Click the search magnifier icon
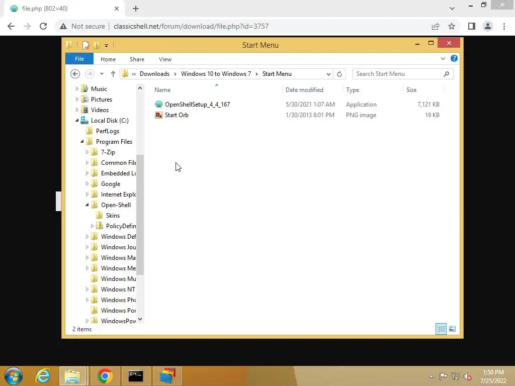The width and height of the screenshot is (515, 386). (x=446, y=74)
